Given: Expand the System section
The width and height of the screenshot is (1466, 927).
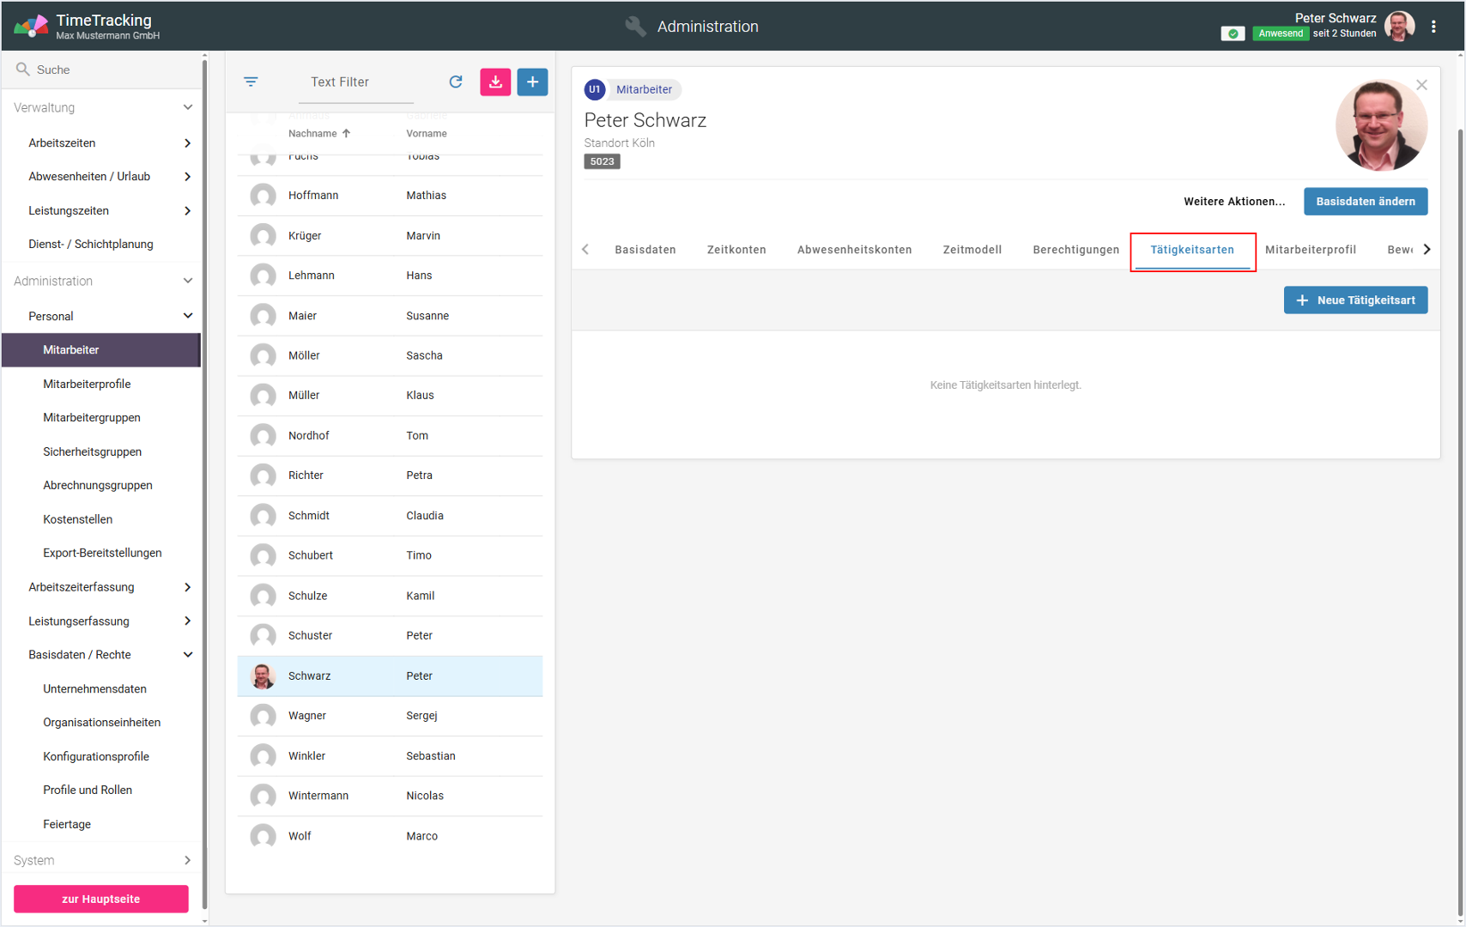Looking at the screenshot, I should coord(187,860).
